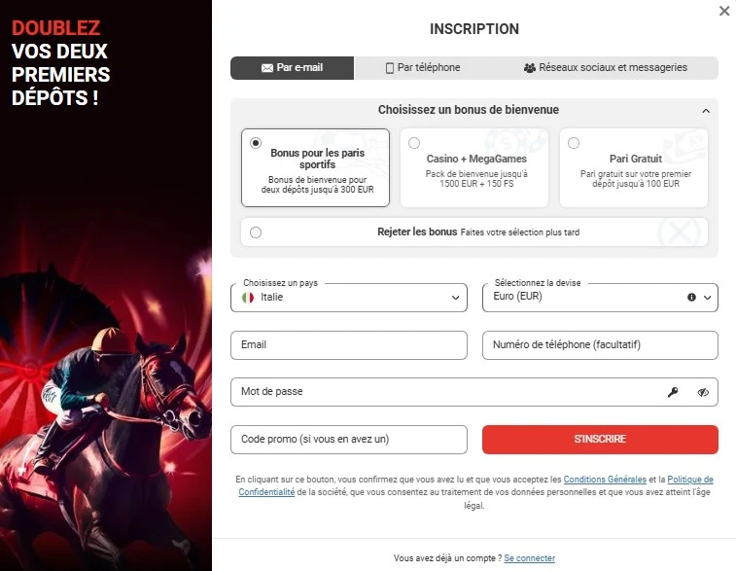Choose the Casino + MegaGames bonus
Viewport: 736px width, 571px height.
(414, 143)
